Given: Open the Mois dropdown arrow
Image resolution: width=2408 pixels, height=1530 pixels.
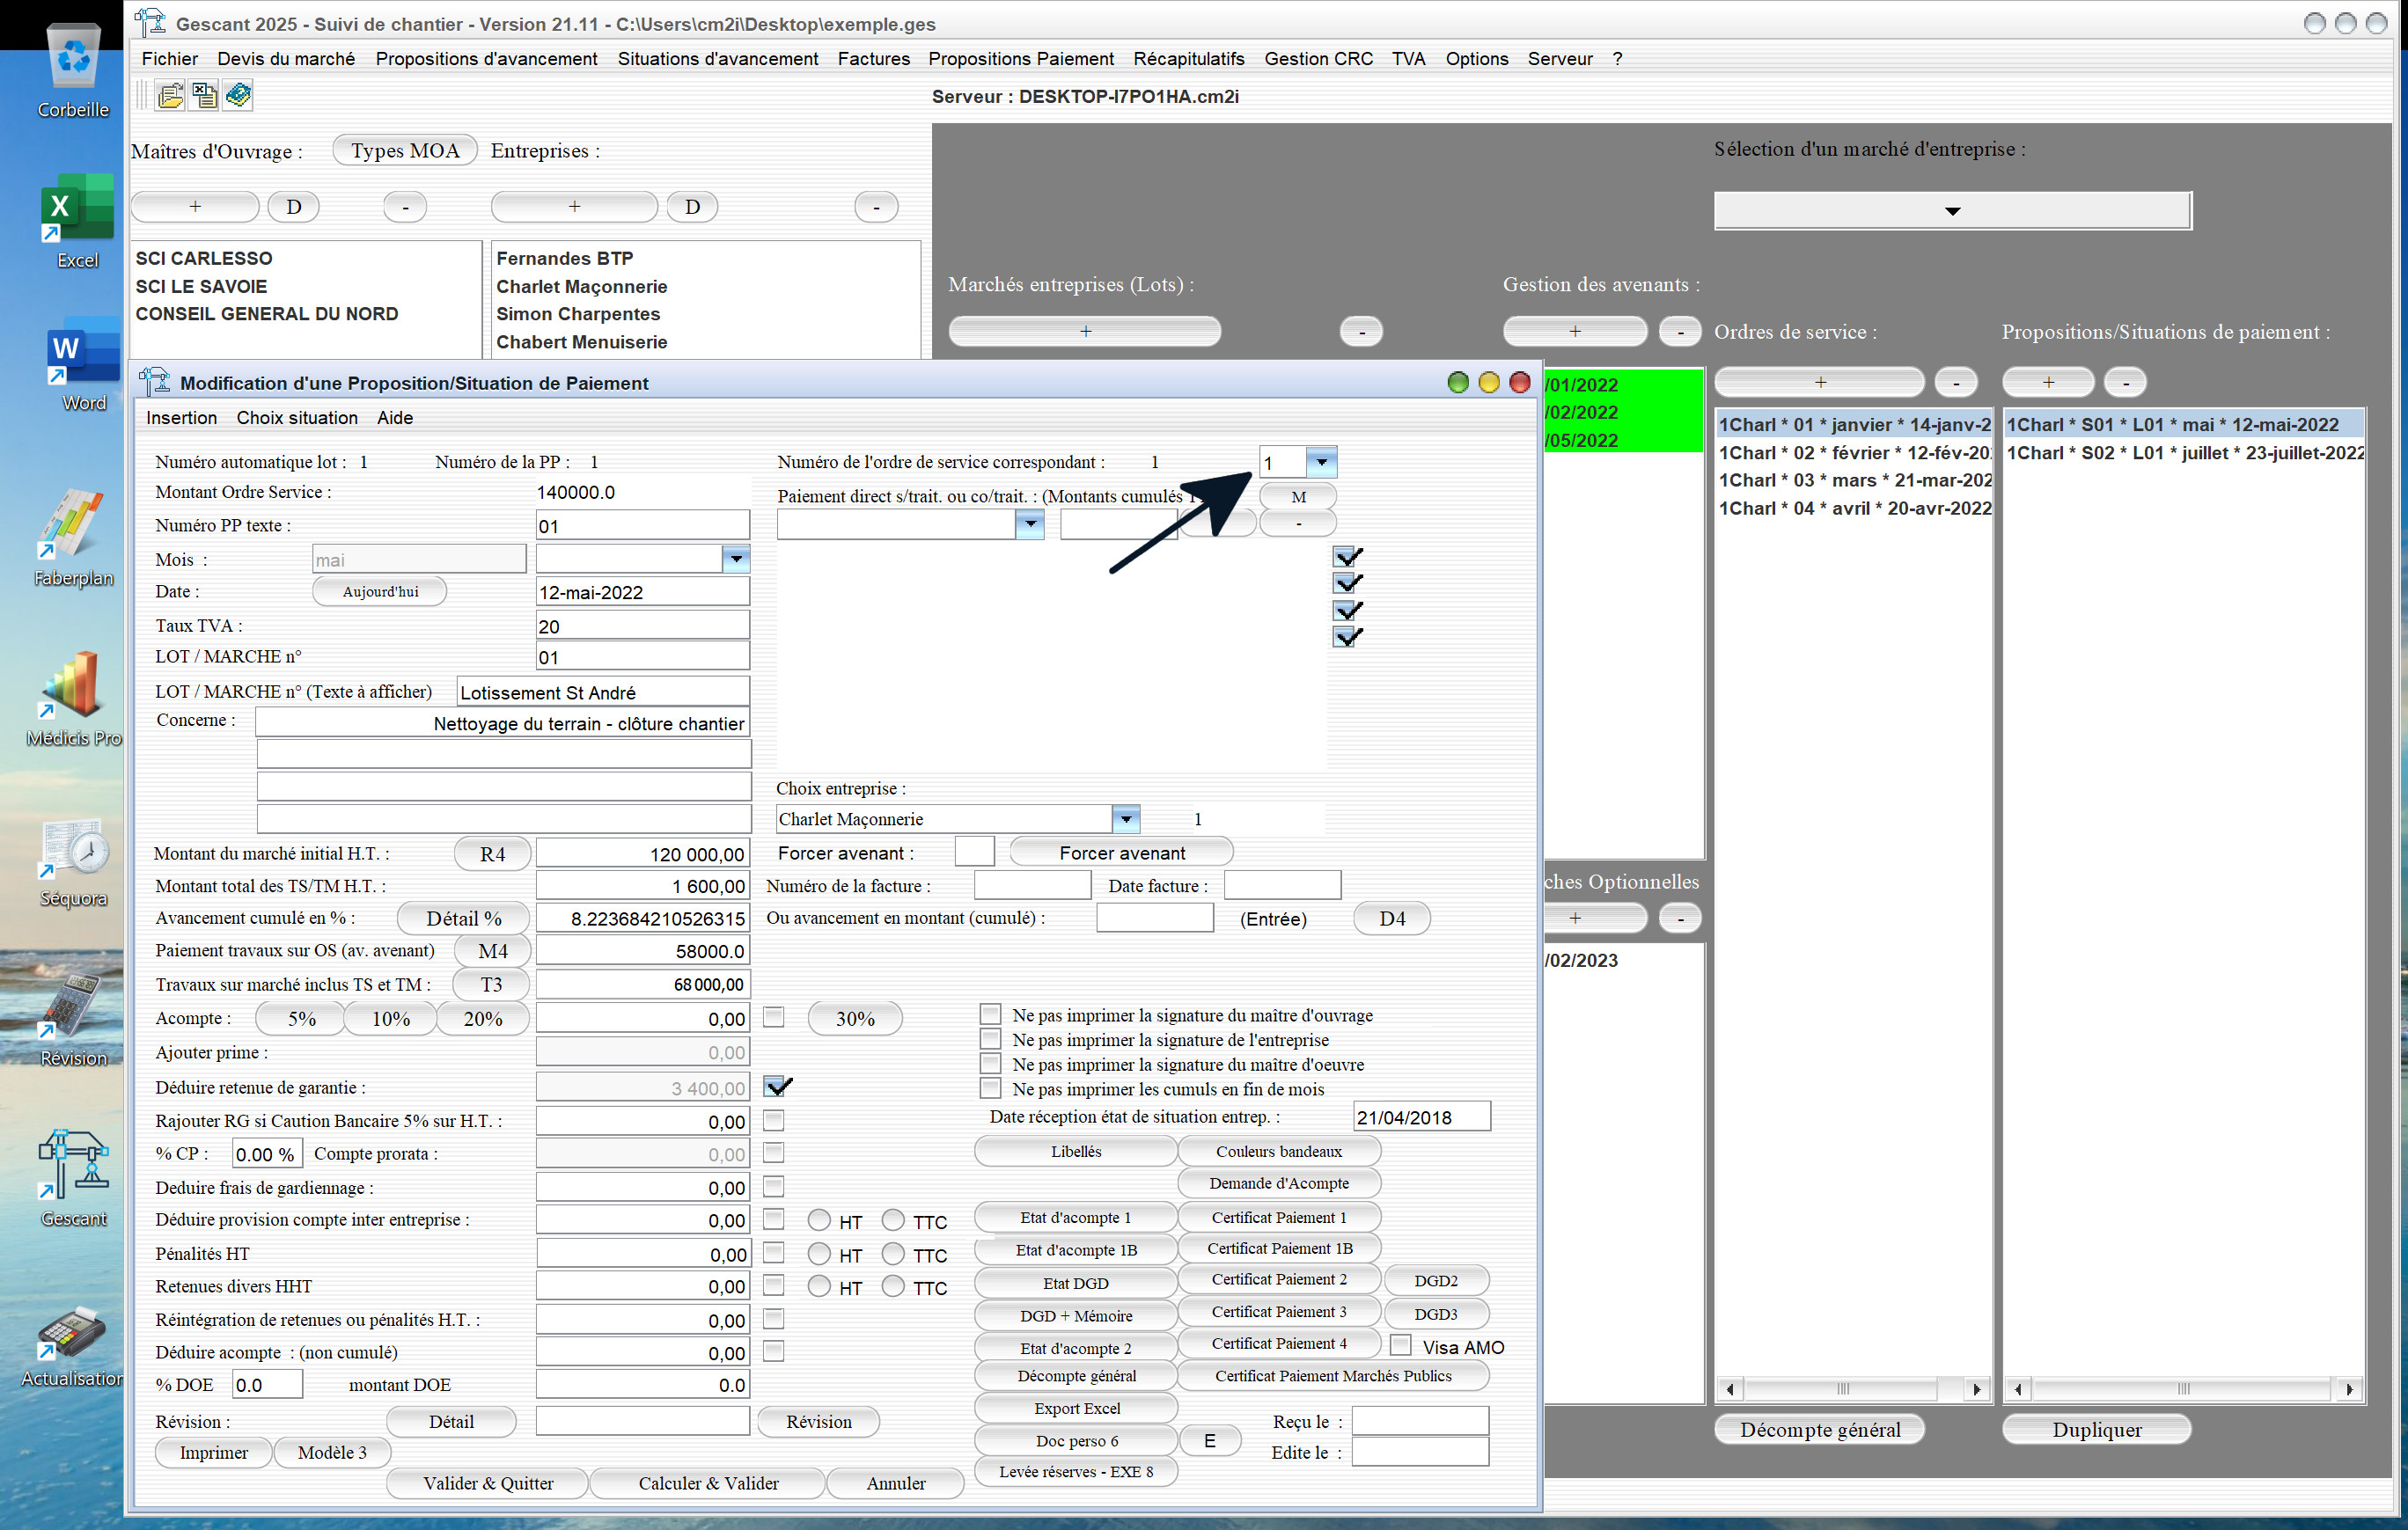Looking at the screenshot, I should pyautogui.click(x=736, y=559).
